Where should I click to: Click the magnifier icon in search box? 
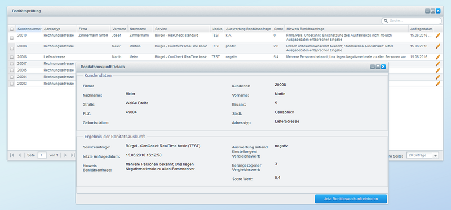click(x=386, y=21)
